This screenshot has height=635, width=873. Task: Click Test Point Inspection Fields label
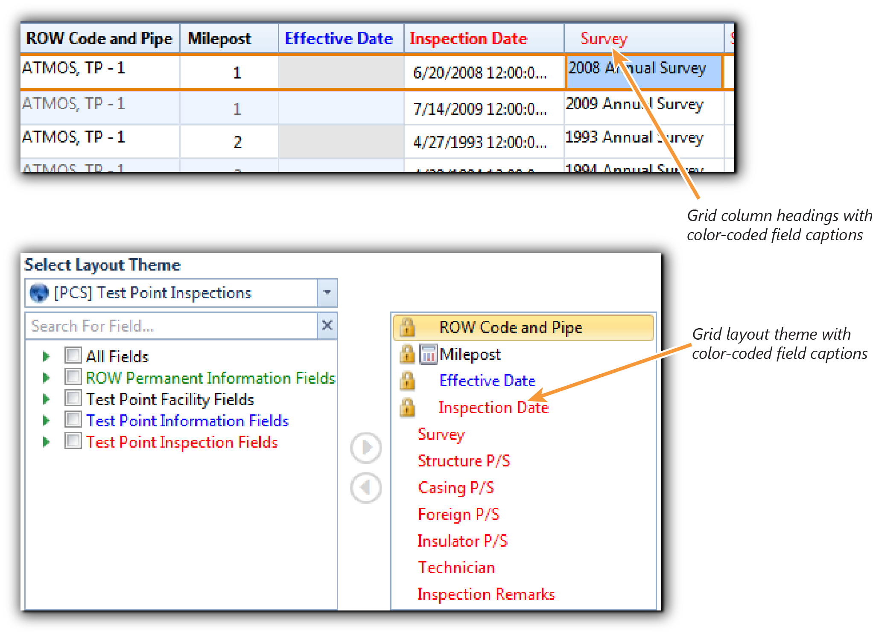pos(182,442)
